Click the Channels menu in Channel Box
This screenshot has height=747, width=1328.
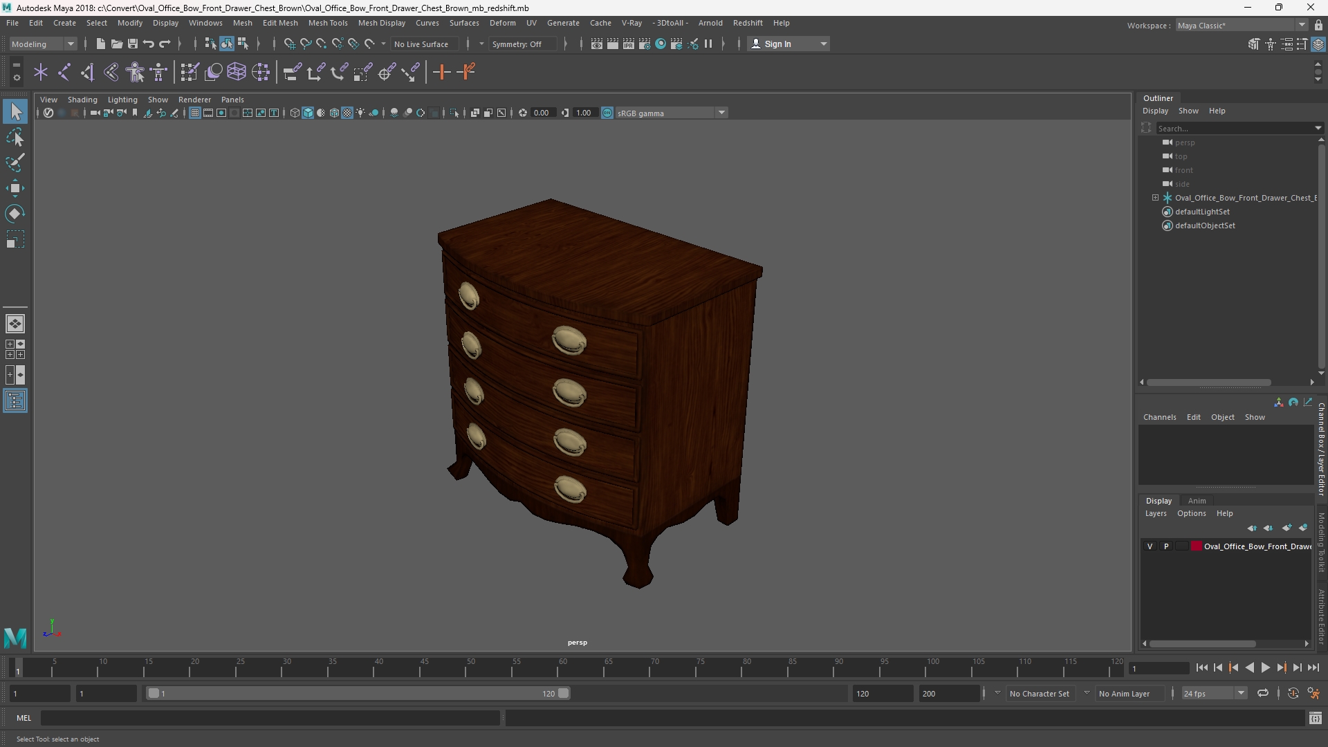pos(1159,417)
